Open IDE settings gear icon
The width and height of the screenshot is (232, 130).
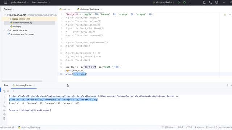coord(217,3)
